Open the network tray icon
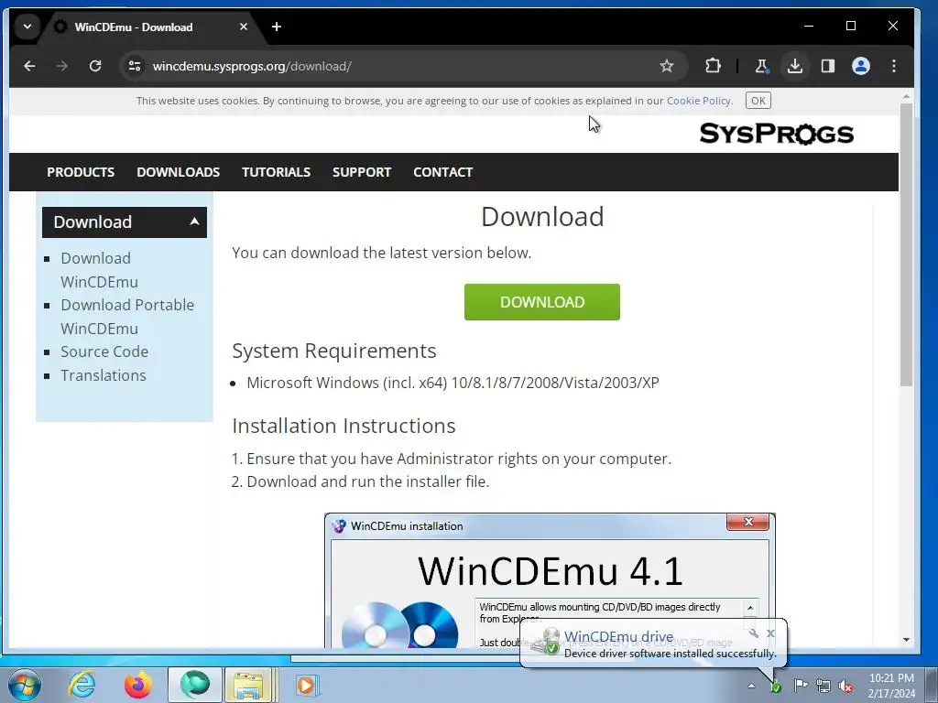Screen dimensions: 938x703 point(823,687)
